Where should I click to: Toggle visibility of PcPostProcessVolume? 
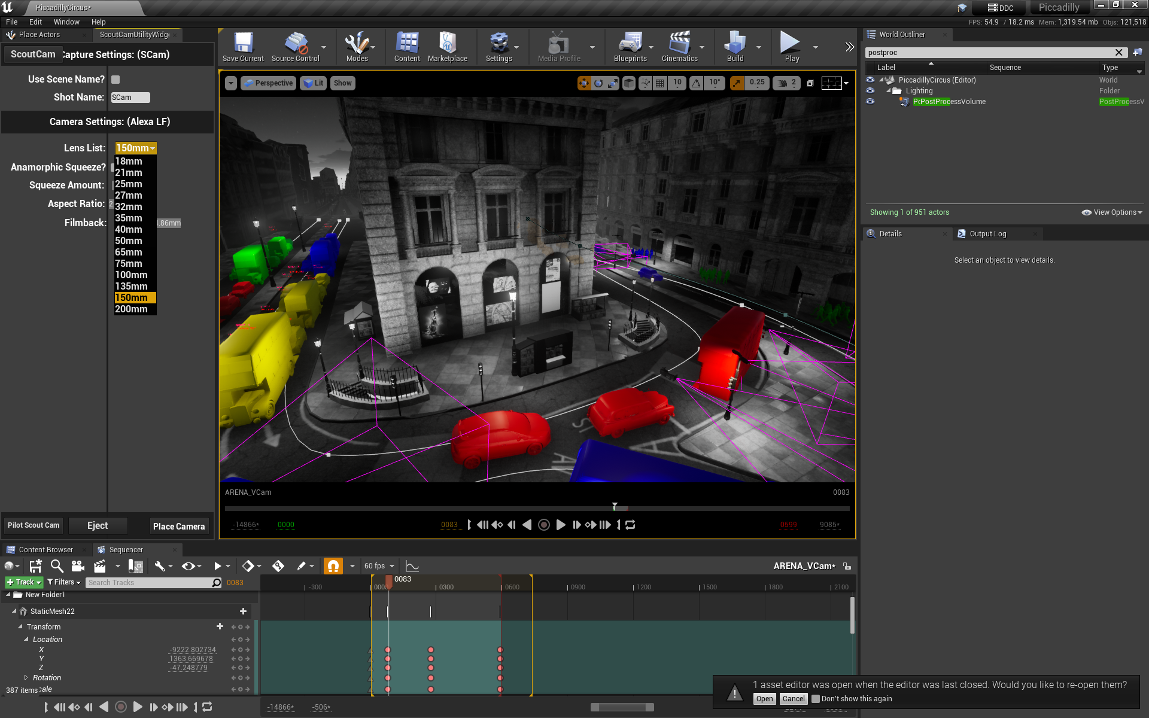(870, 102)
